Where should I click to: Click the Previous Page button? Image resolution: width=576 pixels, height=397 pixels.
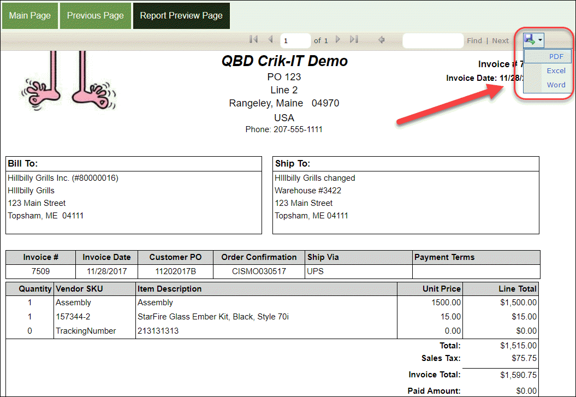[95, 15]
